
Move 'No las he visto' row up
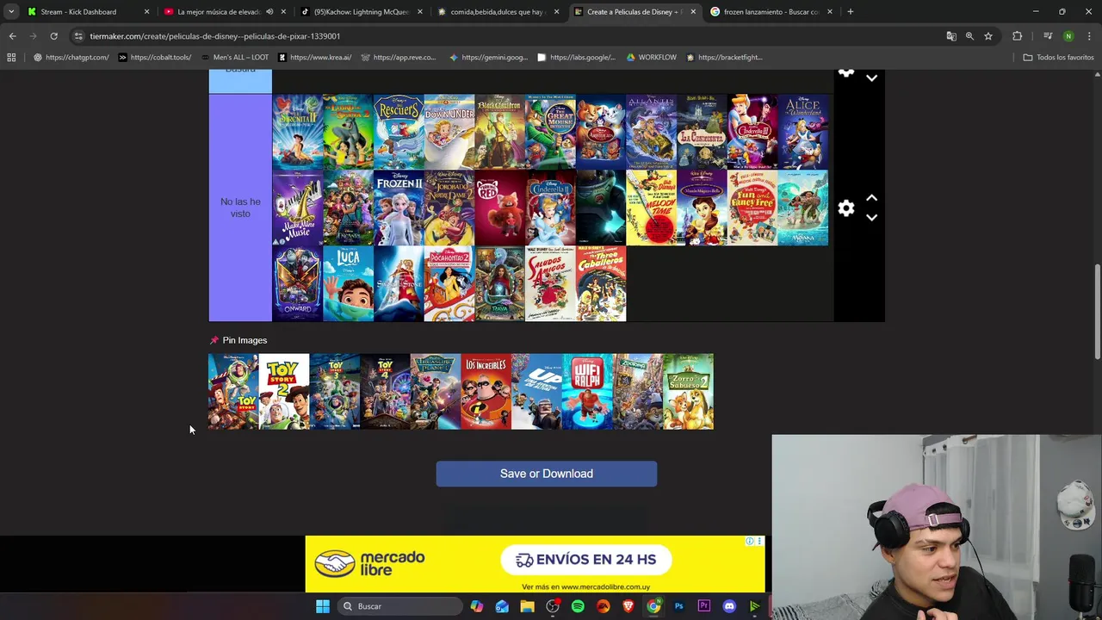coord(871,198)
